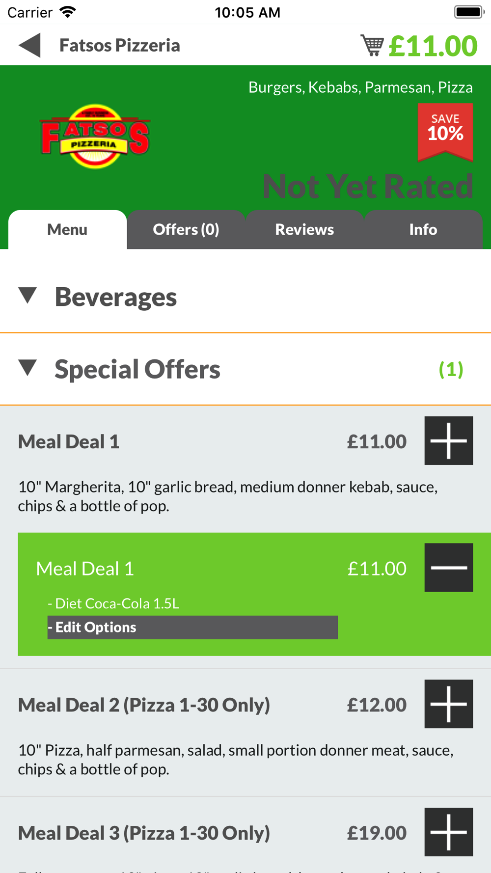Tap the £11.00 cart total
This screenshot has width=491, height=873.
click(x=433, y=46)
